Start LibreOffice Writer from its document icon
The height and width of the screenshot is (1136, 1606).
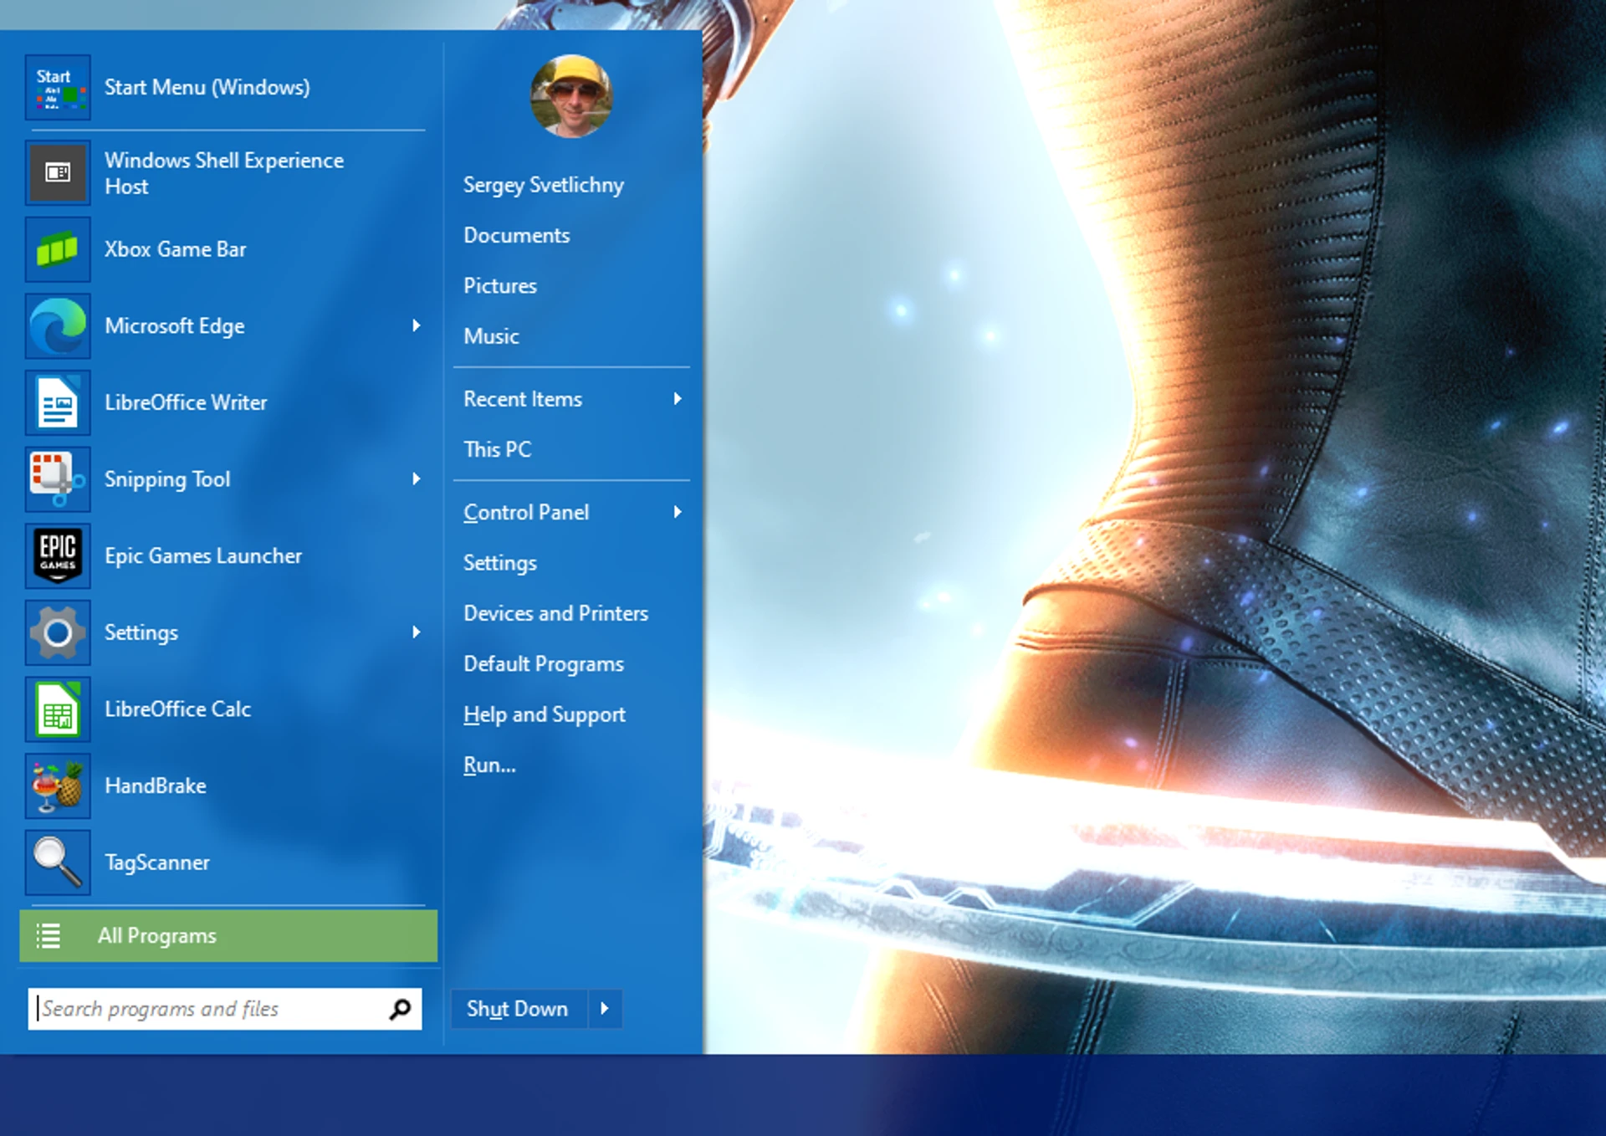tap(58, 403)
